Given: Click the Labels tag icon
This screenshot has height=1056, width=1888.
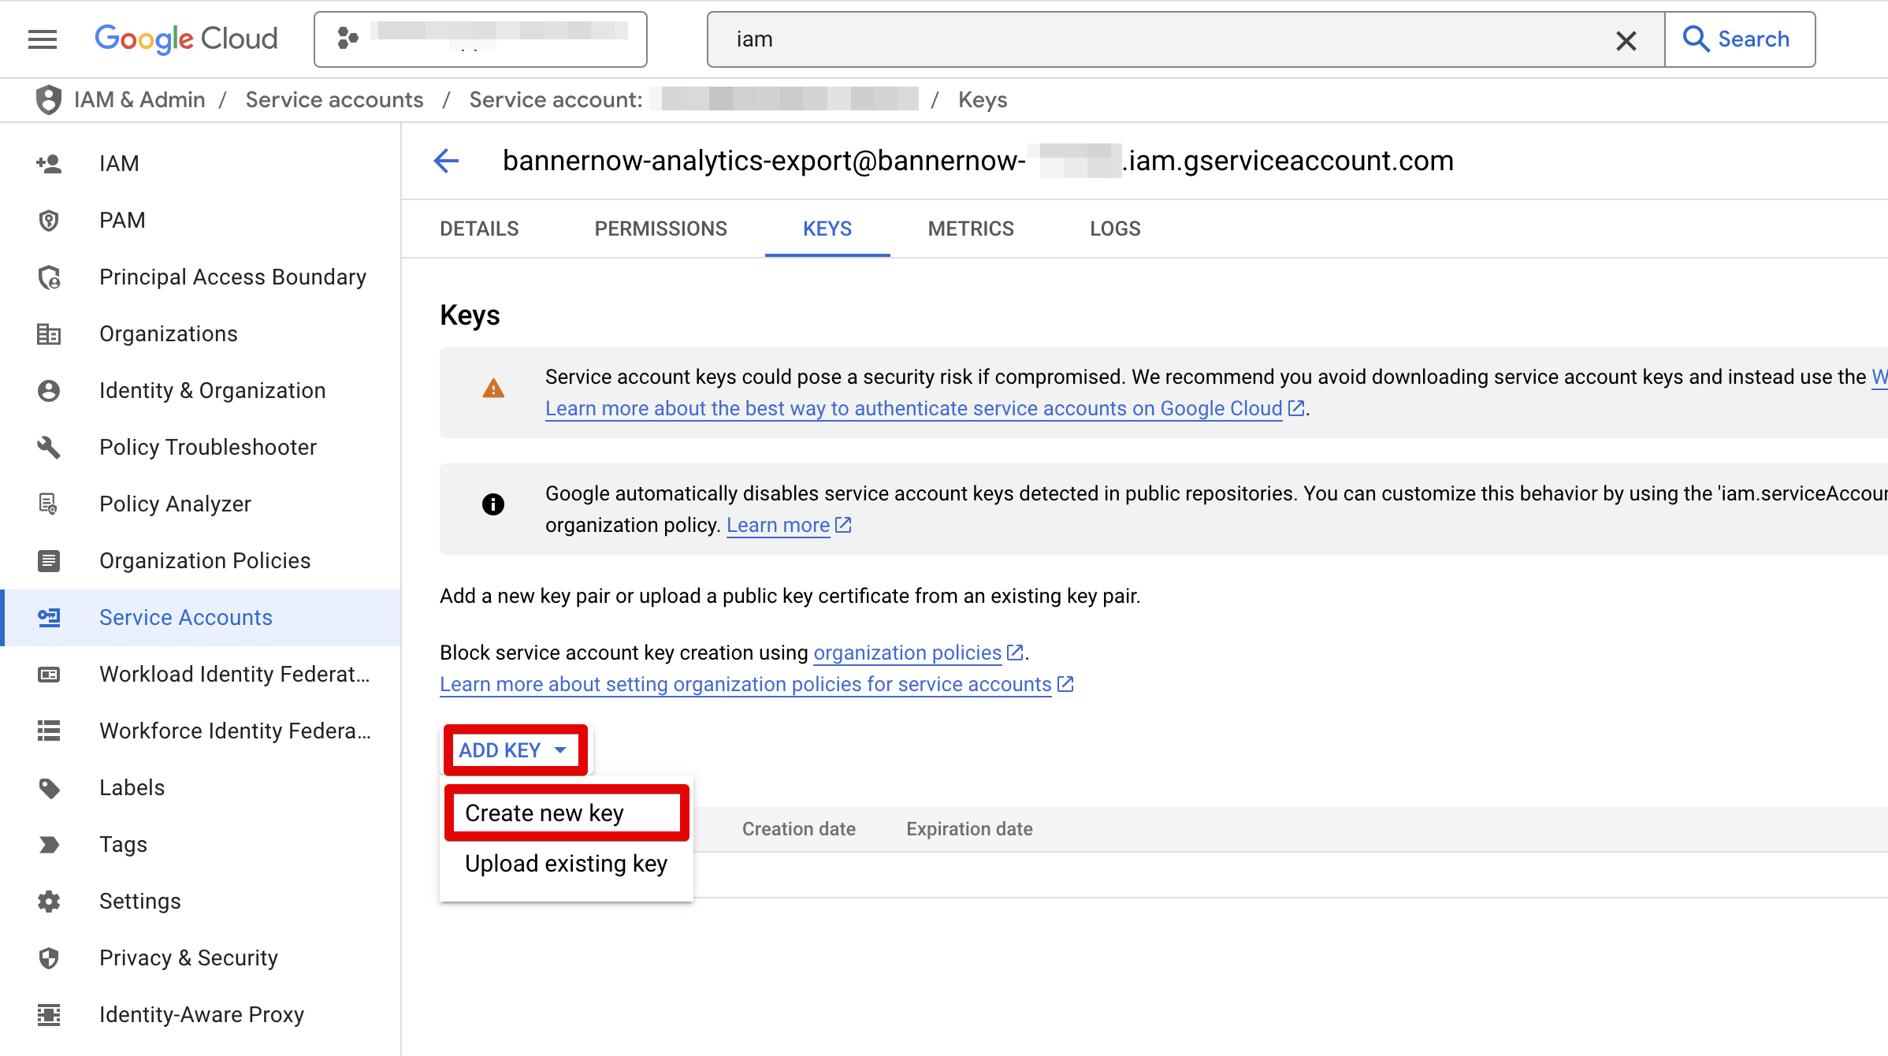Looking at the screenshot, I should [x=49, y=788].
